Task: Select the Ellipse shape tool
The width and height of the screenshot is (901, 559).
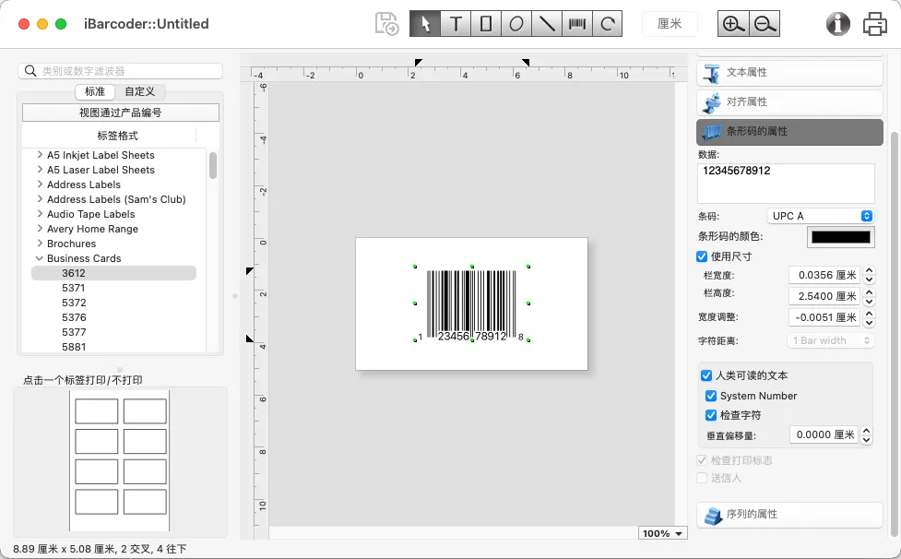Action: 516,24
